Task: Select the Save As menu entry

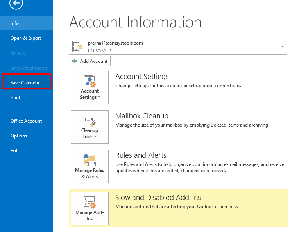Action: point(27,53)
